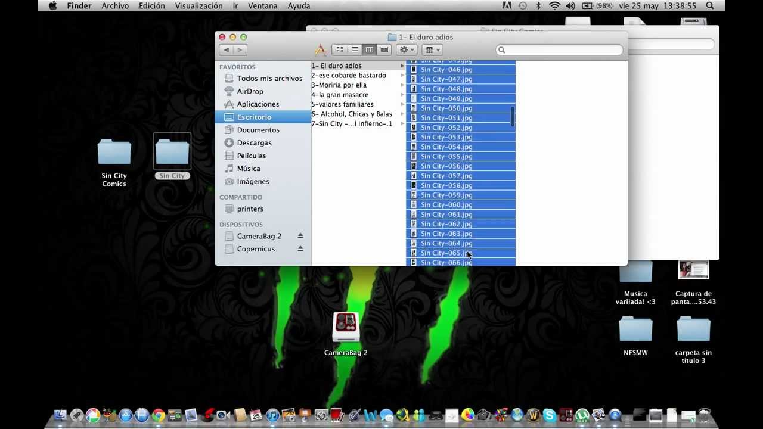Eject the CameraBag 2 volume
763x429 pixels.
pos(300,236)
